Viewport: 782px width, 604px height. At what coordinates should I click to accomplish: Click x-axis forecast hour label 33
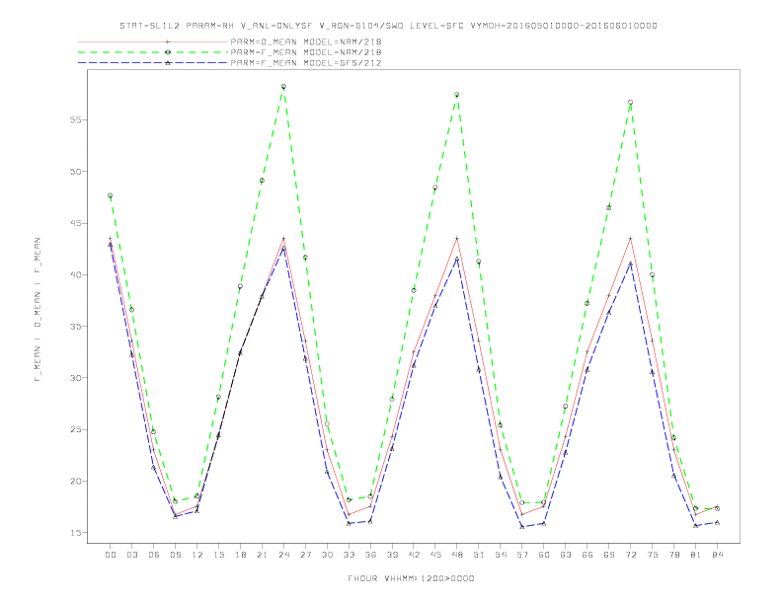349,555
